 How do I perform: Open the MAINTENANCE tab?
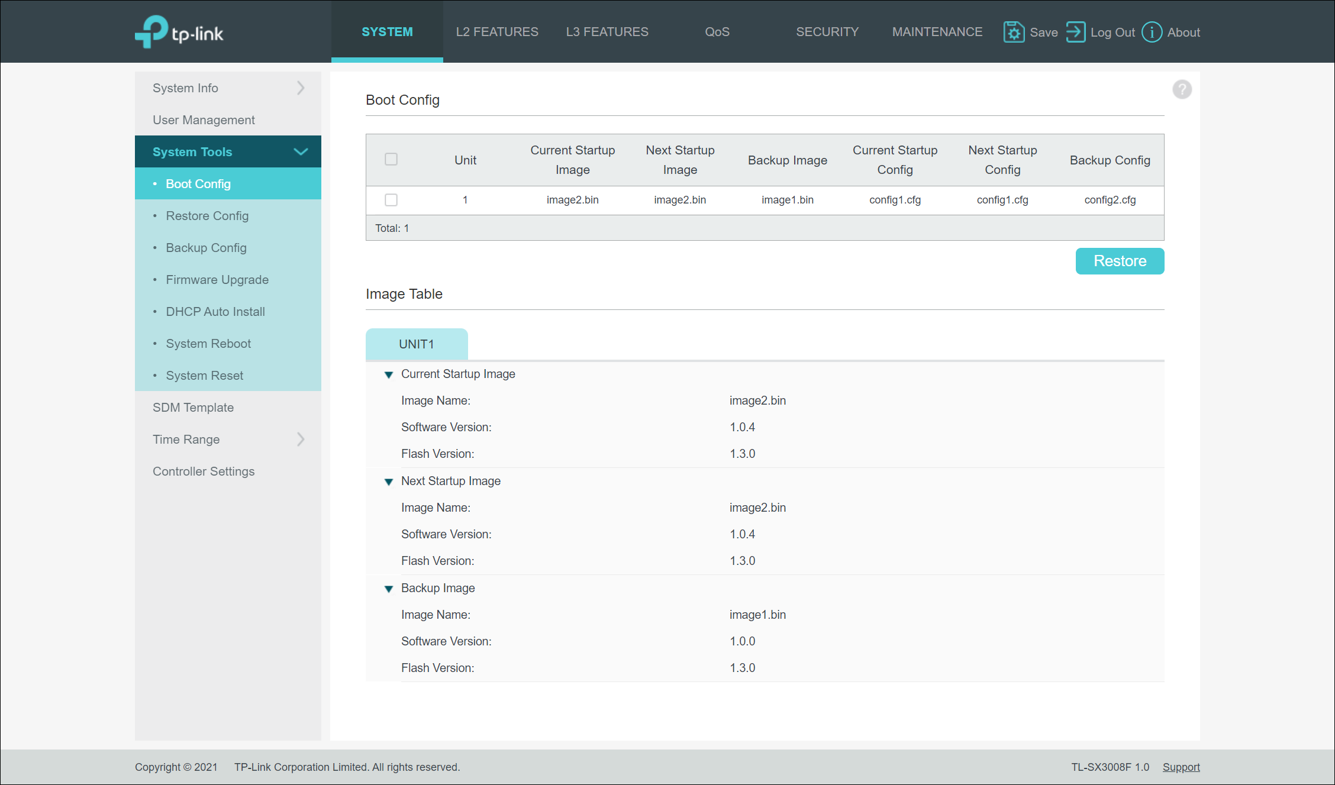(x=937, y=32)
